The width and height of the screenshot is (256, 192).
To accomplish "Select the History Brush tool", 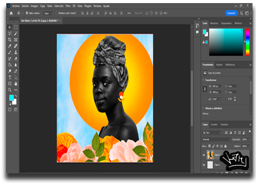I will pyautogui.click(x=10, y=59).
